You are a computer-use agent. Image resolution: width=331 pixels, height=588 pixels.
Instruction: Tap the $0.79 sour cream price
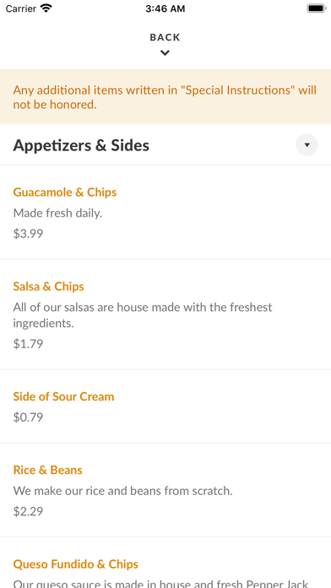click(28, 417)
